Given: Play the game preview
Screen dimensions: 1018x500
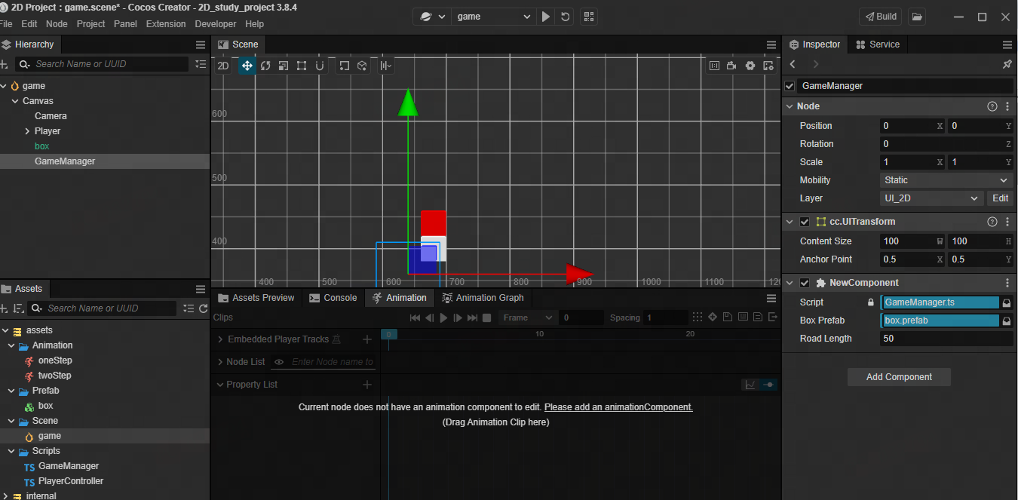Looking at the screenshot, I should click(546, 17).
